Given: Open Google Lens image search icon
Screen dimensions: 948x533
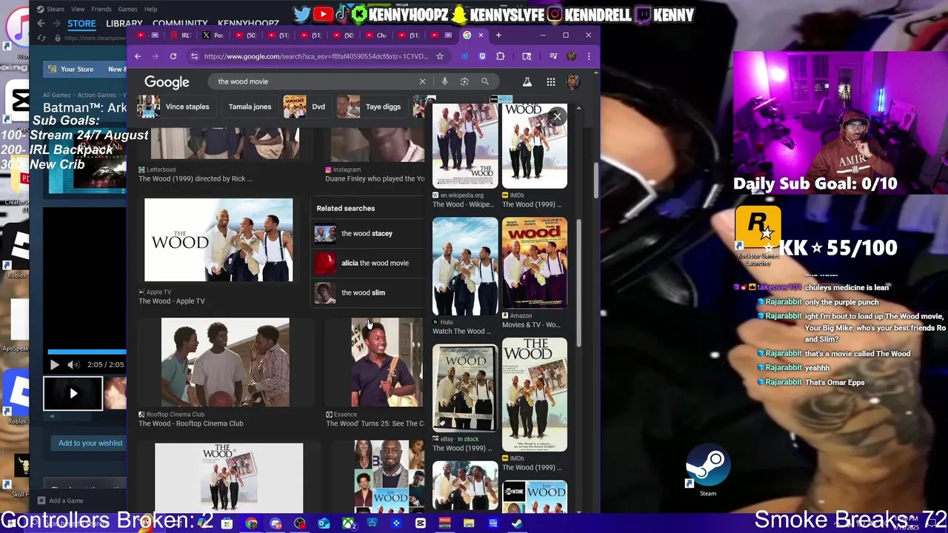Looking at the screenshot, I should 464,81.
